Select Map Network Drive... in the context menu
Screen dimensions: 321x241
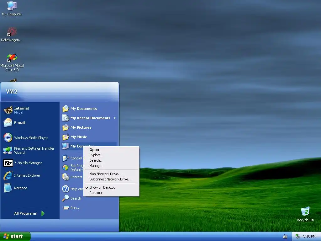coord(111,174)
